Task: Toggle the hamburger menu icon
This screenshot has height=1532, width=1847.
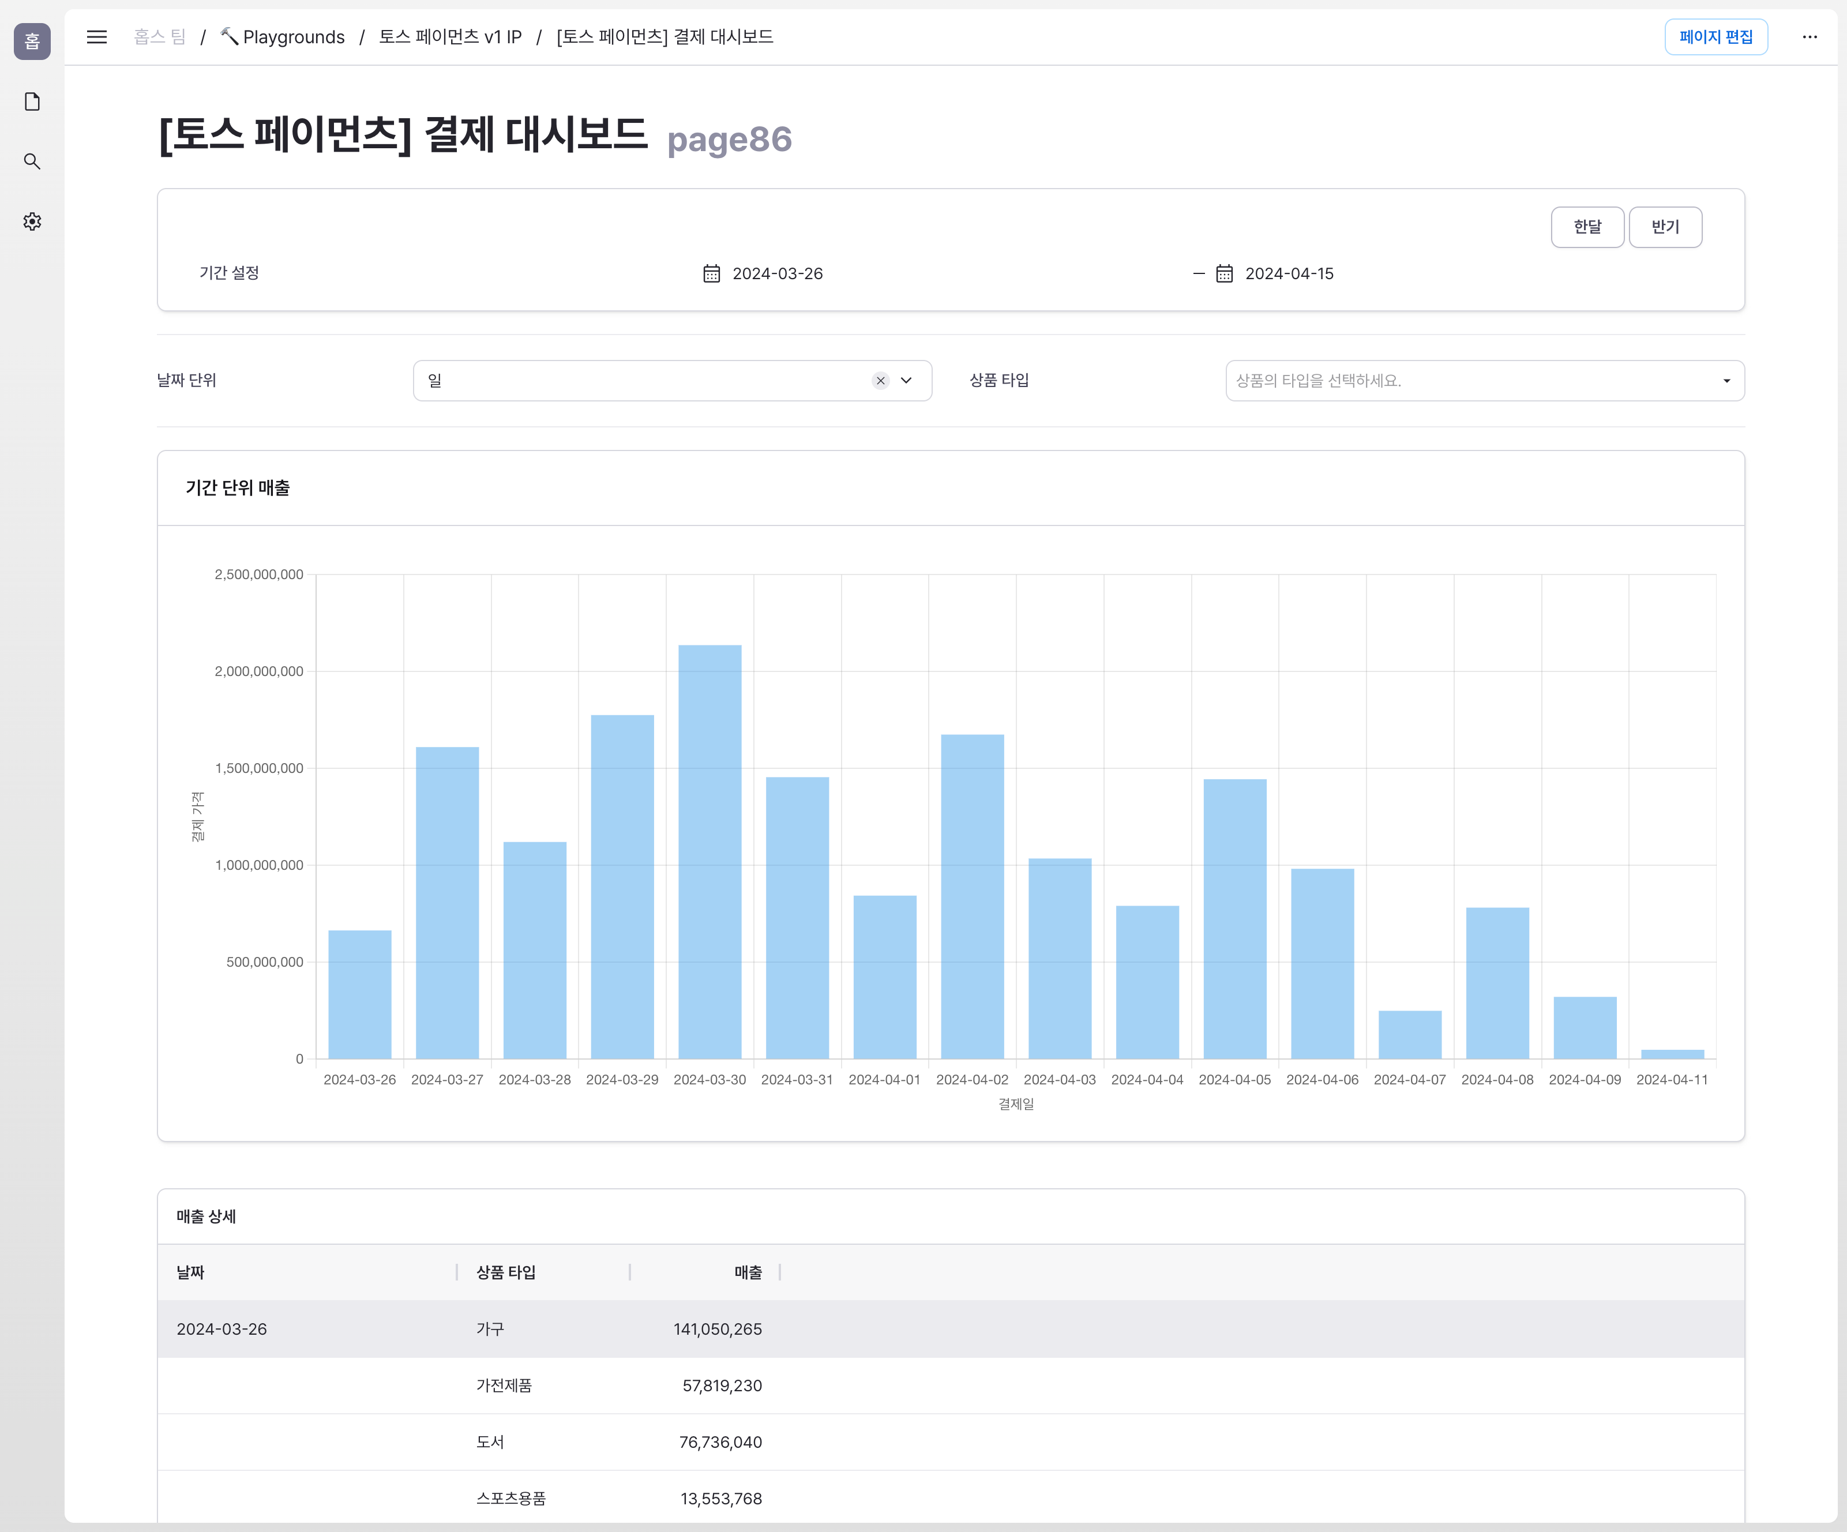Action: [x=97, y=37]
